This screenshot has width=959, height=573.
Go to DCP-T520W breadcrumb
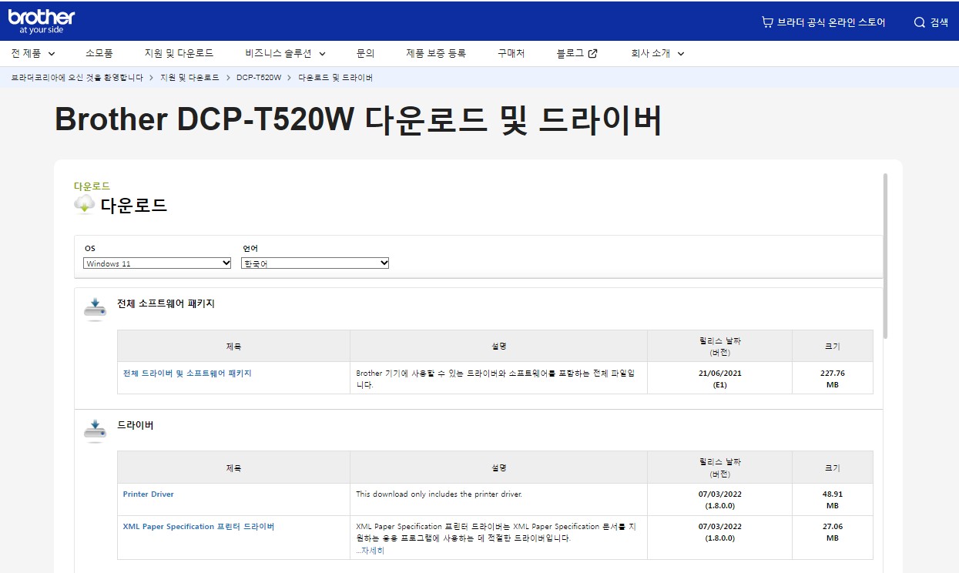[x=259, y=78]
